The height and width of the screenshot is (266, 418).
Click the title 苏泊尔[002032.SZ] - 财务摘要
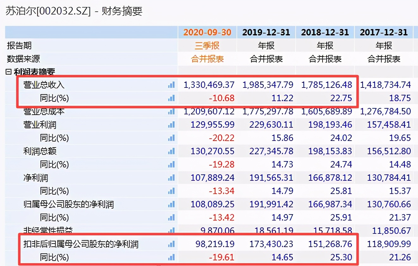click(74, 11)
